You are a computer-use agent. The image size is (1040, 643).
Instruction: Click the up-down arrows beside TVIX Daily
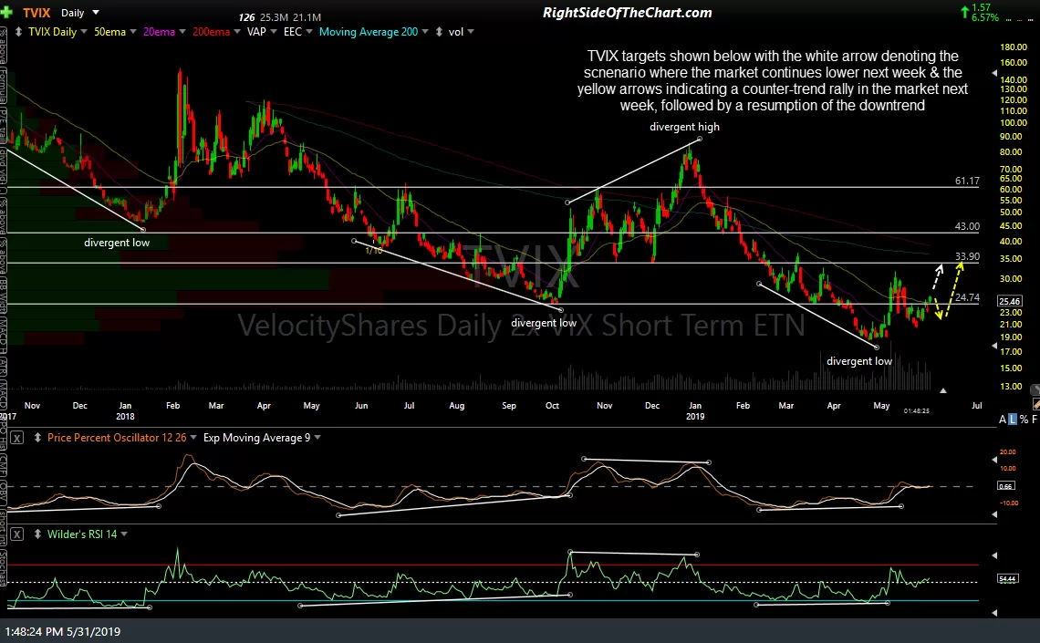[x=18, y=32]
